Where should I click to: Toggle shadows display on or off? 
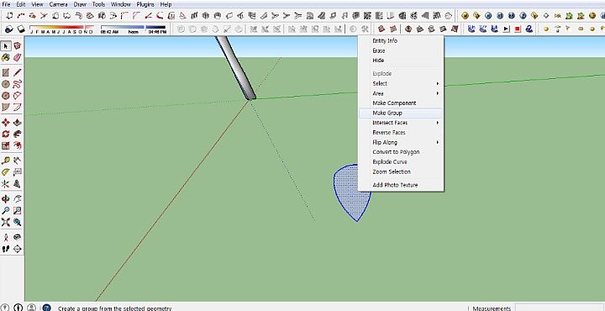pyautogui.click(x=21, y=29)
